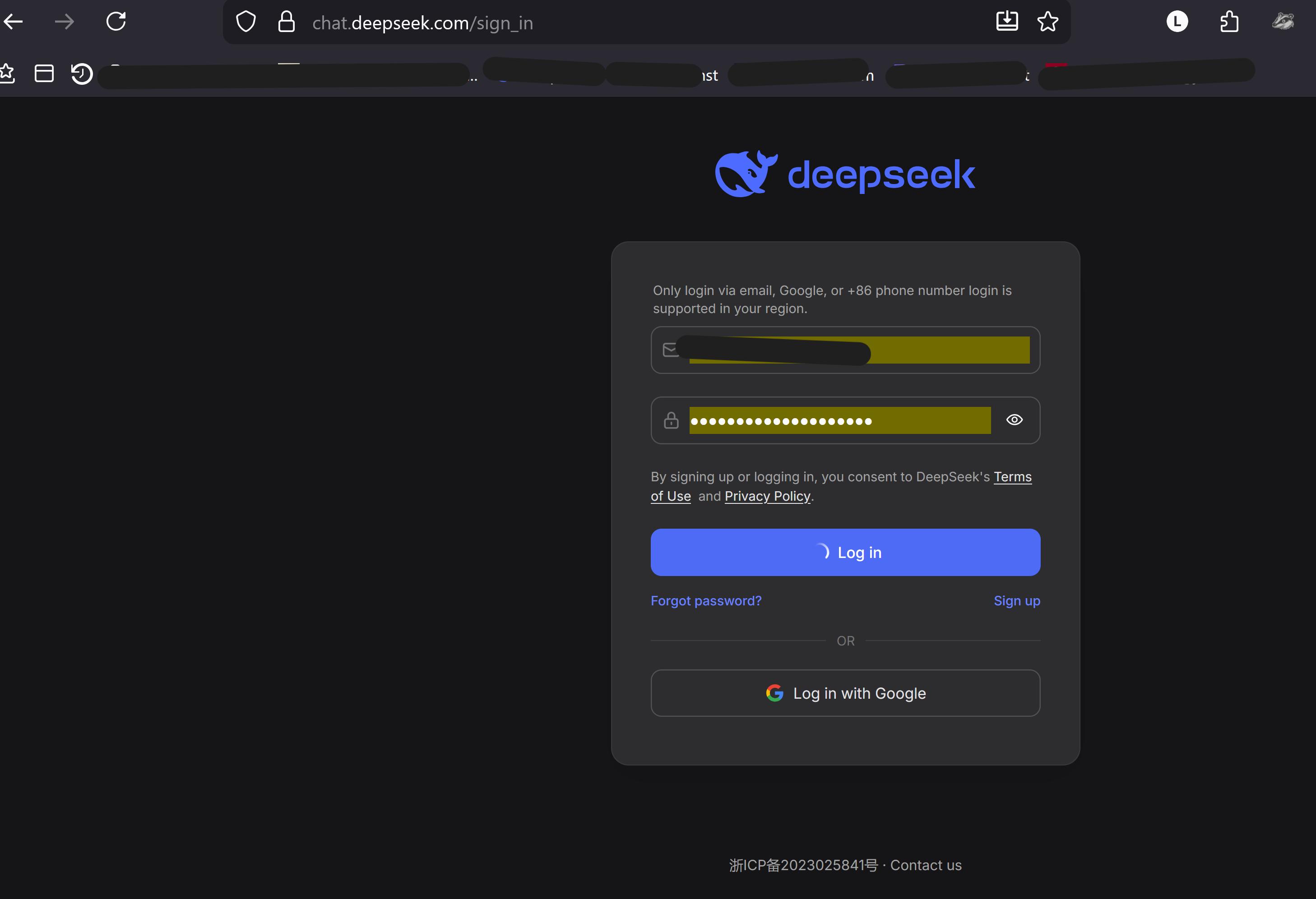Image resolution: width=1316 pixels, height=899 pixels.
Task: Open the Contact us footer link
Action: pyautogui.click(x=926, y=866)
